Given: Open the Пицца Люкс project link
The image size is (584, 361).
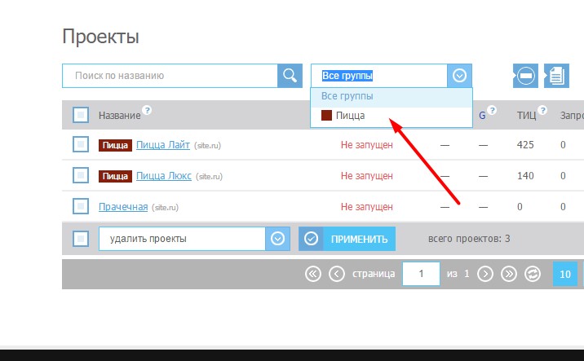Looking at the screenshot, I should click(x=163, y=176).
